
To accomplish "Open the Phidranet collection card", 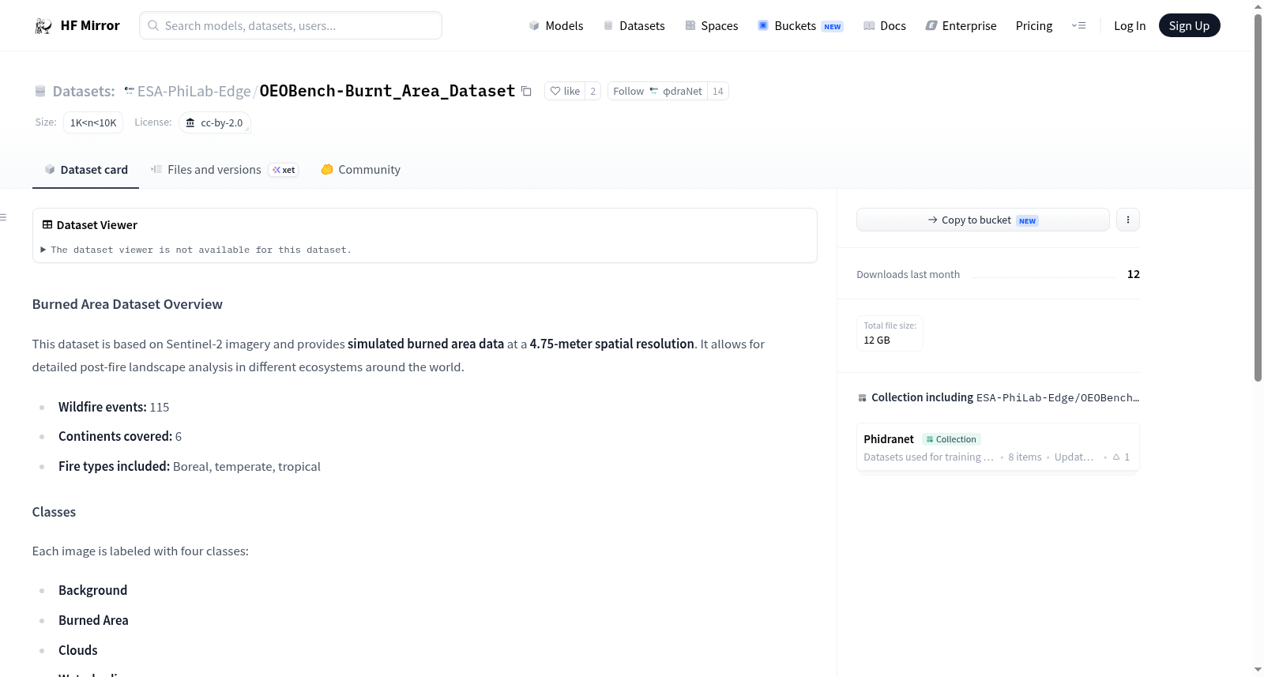I will pyautogui.click(x=998, y=447).
